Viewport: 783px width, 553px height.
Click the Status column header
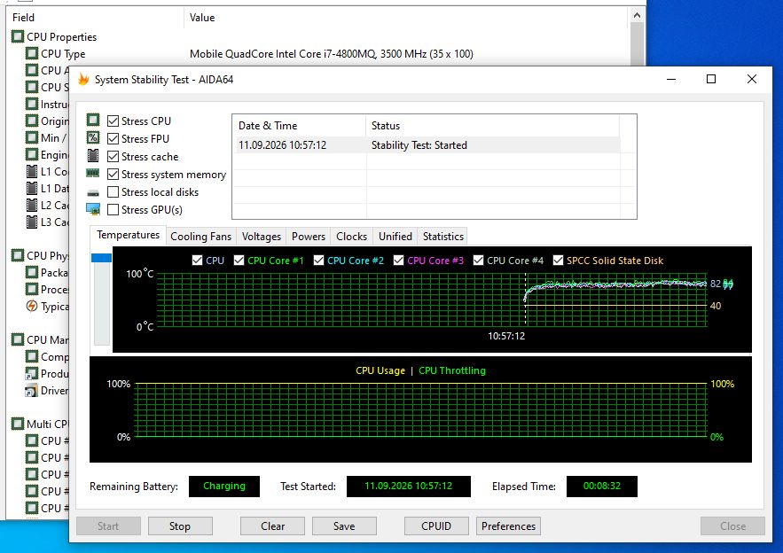tap(492, 126)
